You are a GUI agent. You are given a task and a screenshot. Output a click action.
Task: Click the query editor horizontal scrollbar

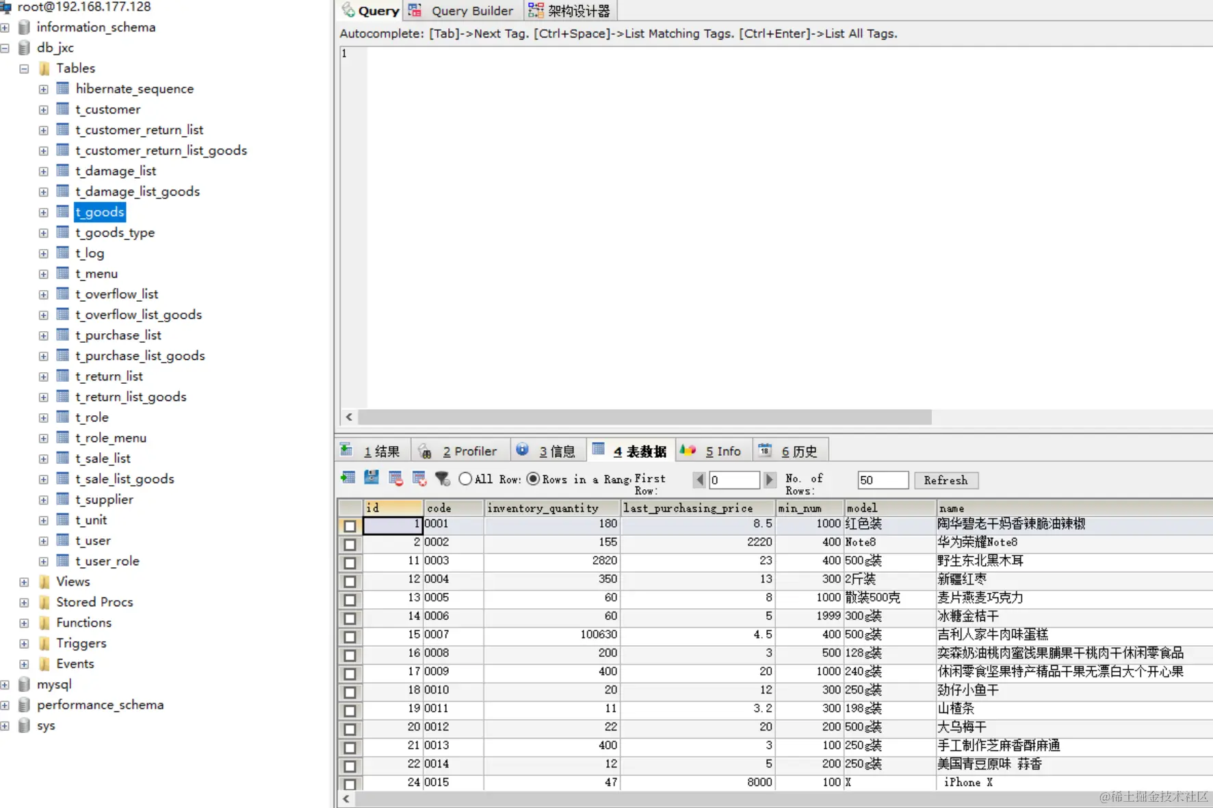(x=644, y=417)
